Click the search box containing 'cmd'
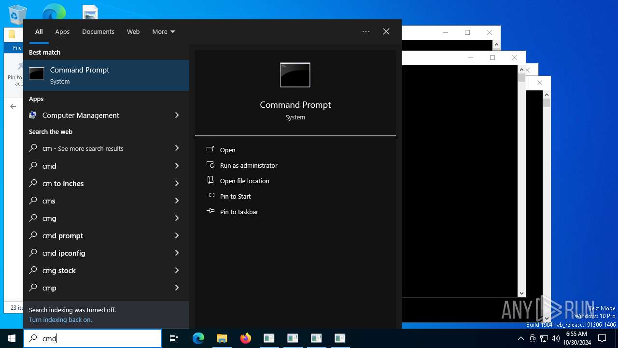Image resolution: width=618 pixels, height=348 pixels. click(x=93, y=338)
